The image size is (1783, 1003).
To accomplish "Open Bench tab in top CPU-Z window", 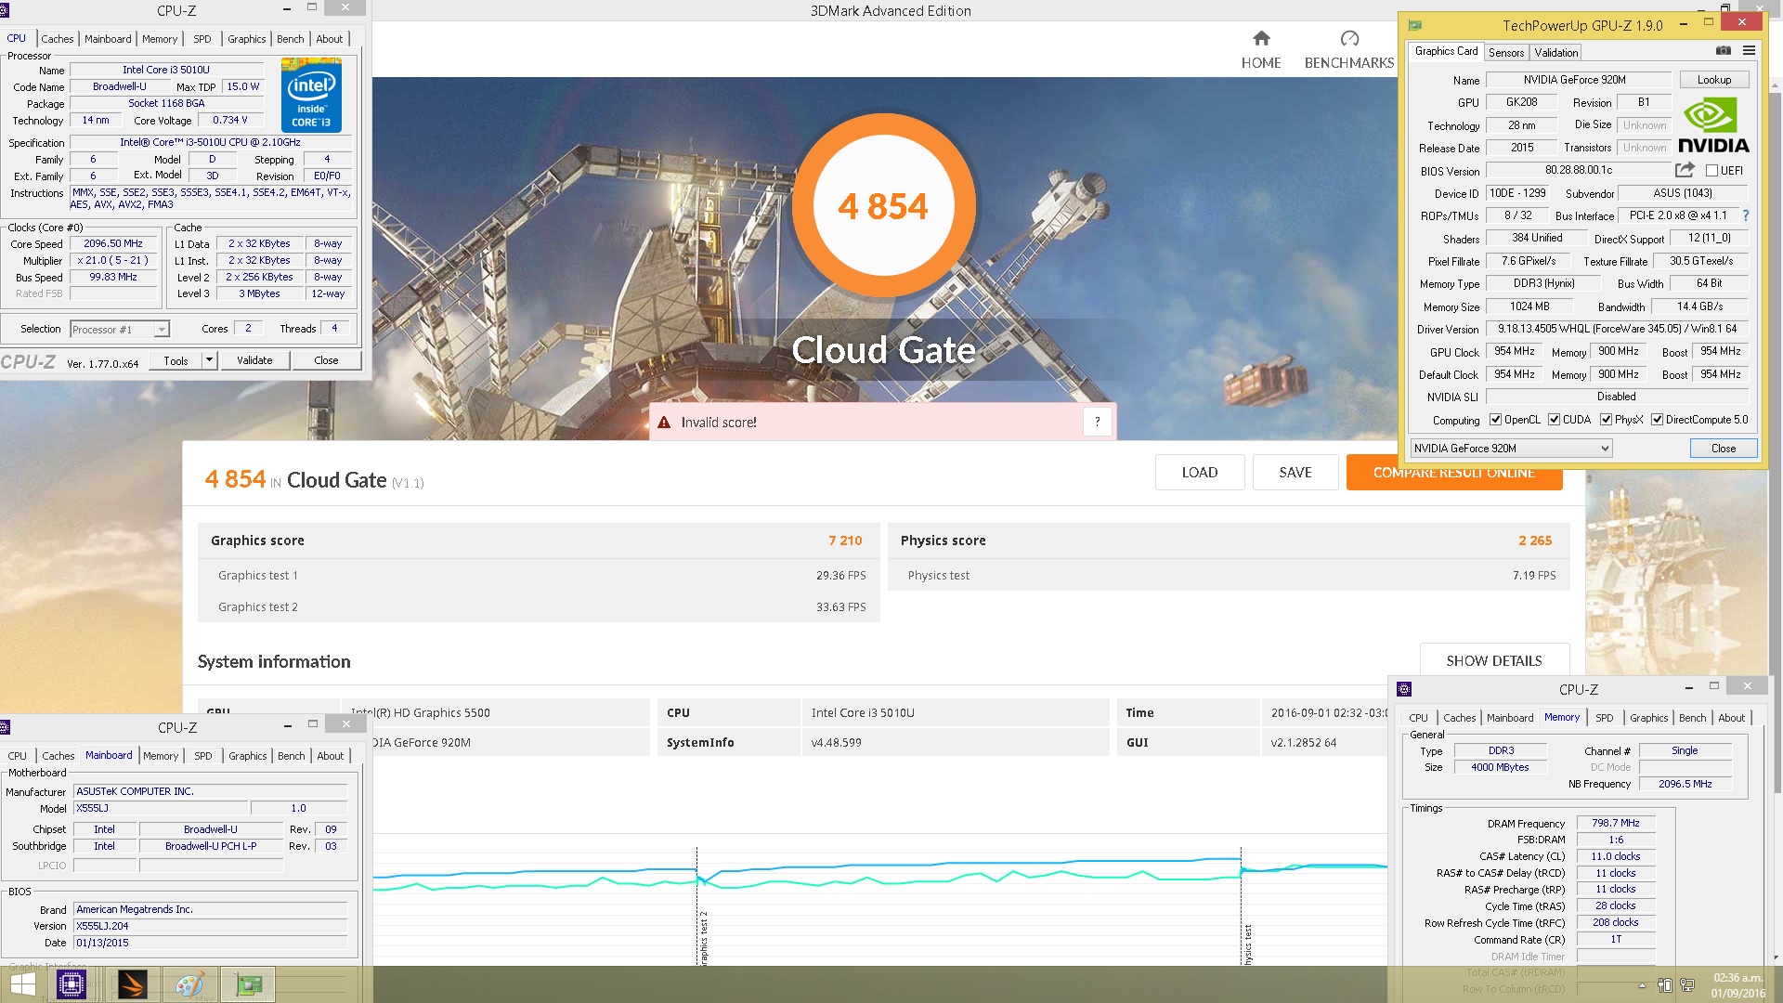I will (x=290, y=39).
